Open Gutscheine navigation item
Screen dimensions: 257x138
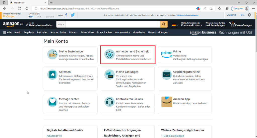(x=139, y=32)
